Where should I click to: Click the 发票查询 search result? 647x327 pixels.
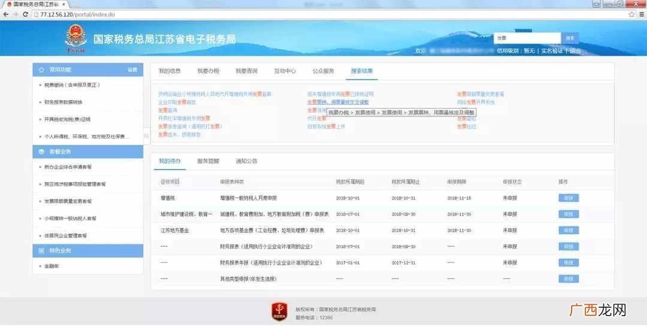168,111
